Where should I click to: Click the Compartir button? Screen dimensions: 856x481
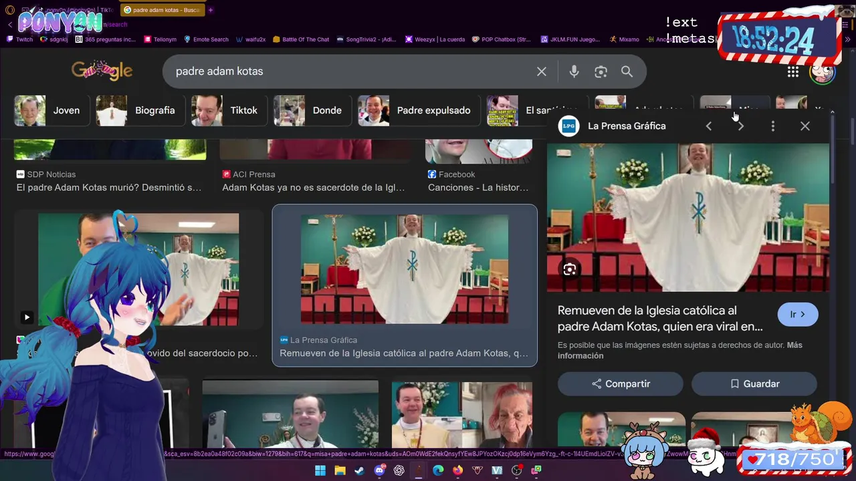tap(621, 383)
